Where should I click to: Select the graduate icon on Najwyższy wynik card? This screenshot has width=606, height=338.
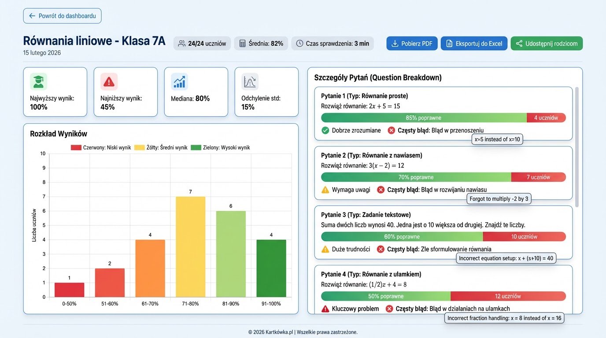click(38, 81)
